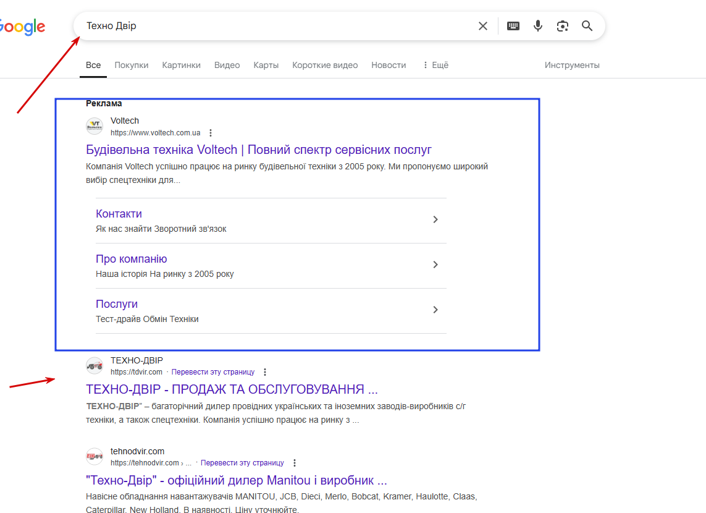
Task: Start voice search with microphone icon
Action: point(537,26)
